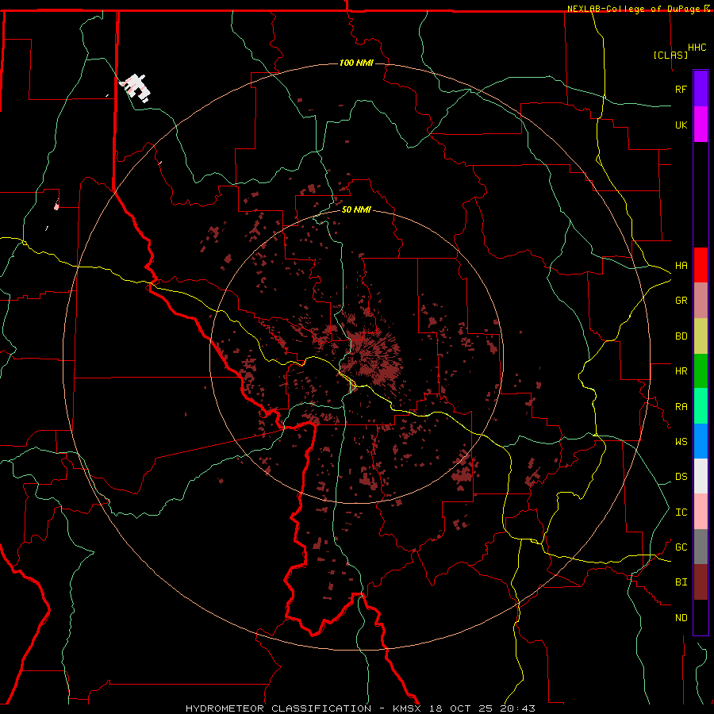Click the GC gray legend swatch
This screenshot has height=714, width=714.
(701, 547)
